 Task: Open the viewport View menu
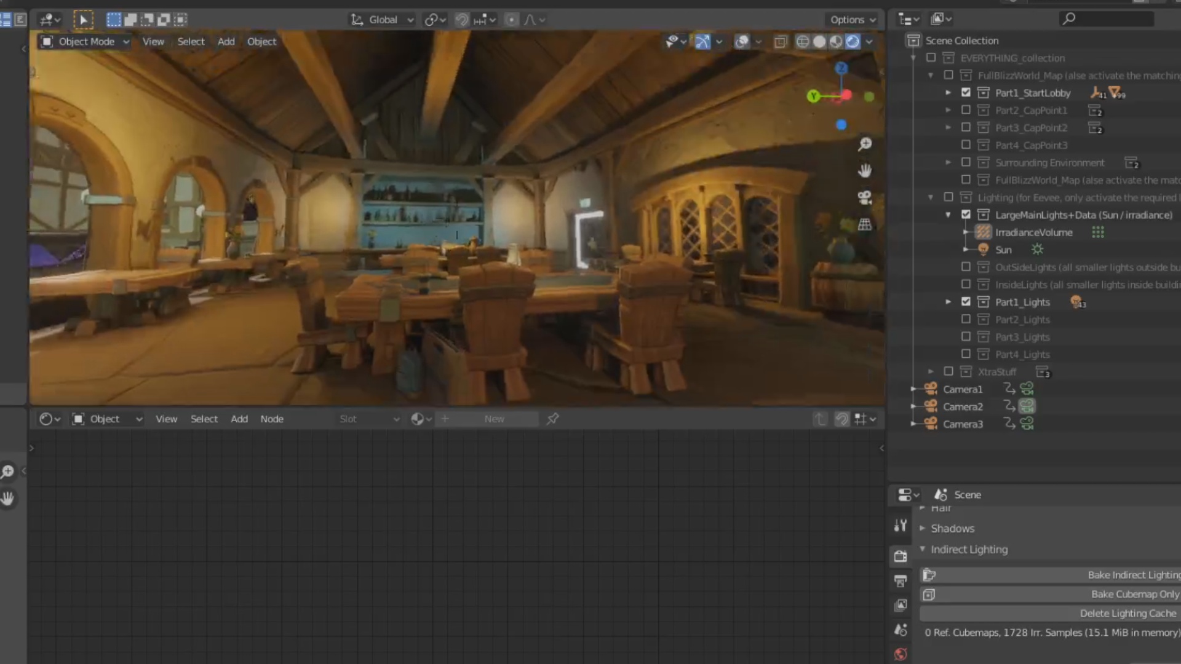tap(153, 41)
